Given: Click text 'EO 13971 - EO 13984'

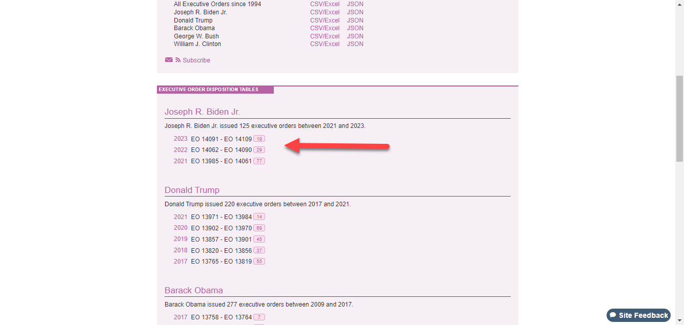Looking at the screenshot, I should tap(222, 217).
